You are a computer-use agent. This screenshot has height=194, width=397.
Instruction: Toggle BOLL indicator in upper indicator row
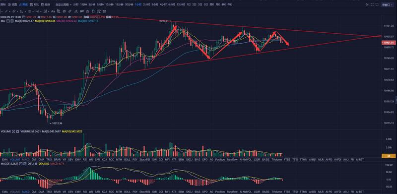pyautogui.click(x=127, y=160)
